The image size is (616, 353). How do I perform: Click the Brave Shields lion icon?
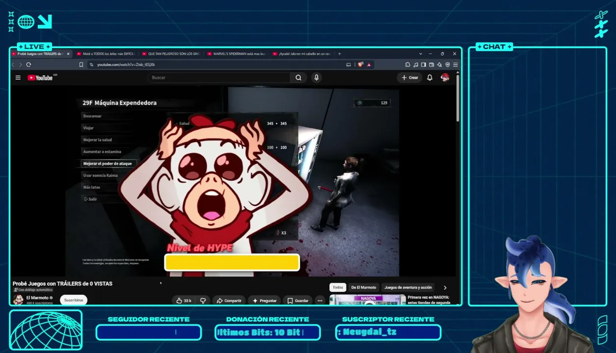361,65
